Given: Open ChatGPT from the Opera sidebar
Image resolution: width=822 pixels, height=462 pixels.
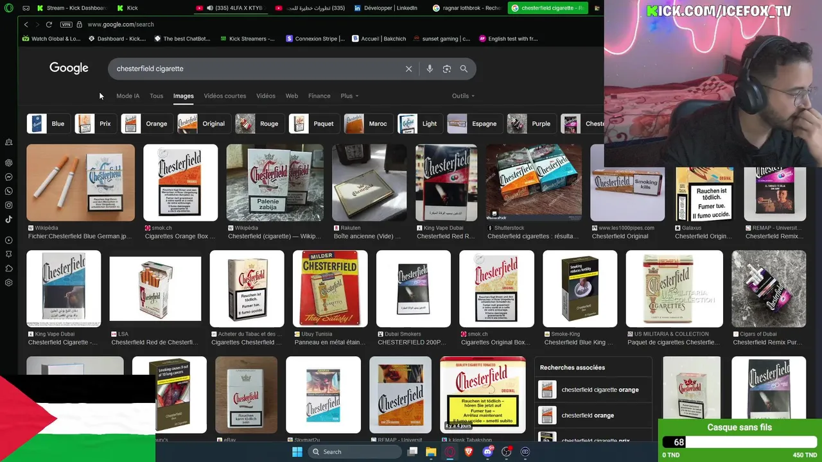Looking at the screenshot, I should coord(9,163).
